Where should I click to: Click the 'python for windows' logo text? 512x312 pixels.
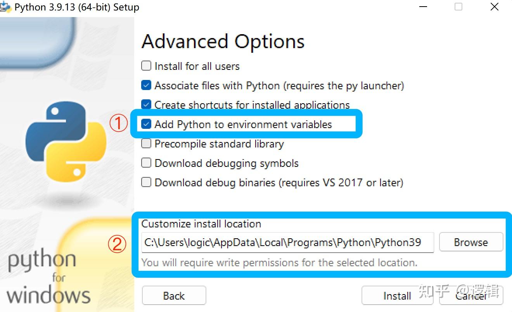click(x=47, y=277)
